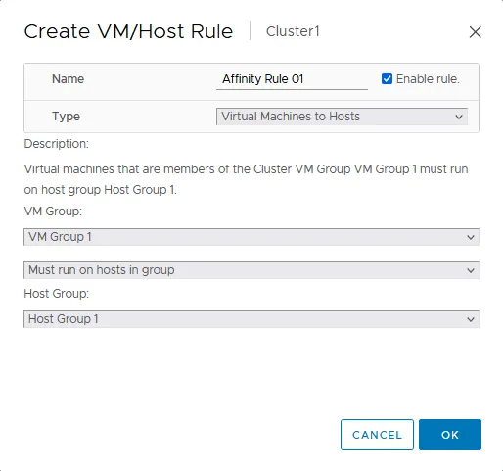Open the Host Group 1 dropdown
Image resolution: width=503 pixels, height=471 pixels.
tap(251, 319)
